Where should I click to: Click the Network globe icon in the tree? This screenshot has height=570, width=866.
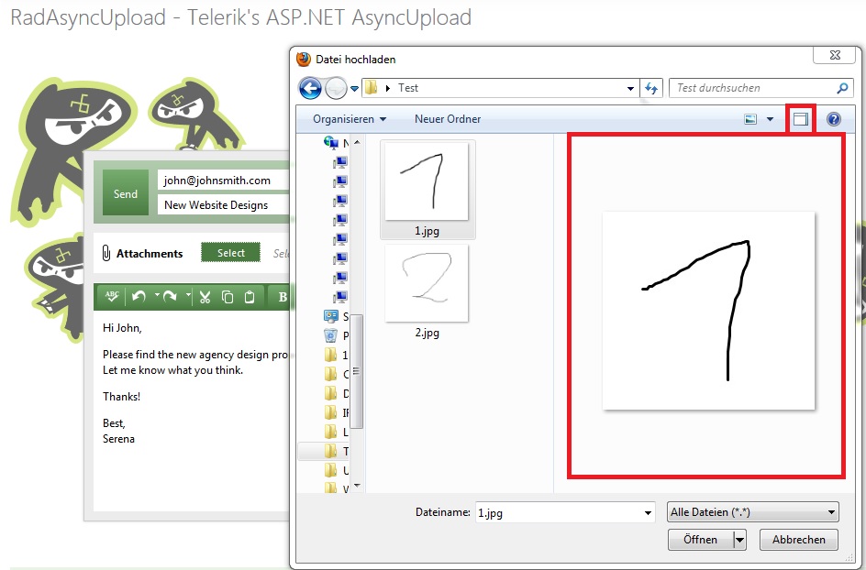(x=331, y=143)
